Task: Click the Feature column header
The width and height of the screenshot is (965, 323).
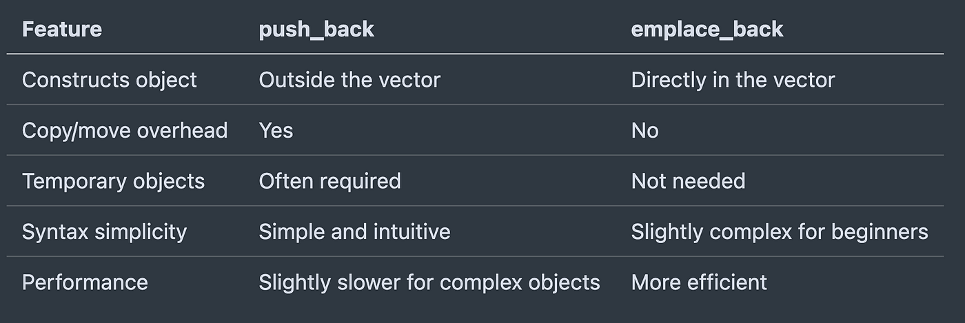Action: 62,30
